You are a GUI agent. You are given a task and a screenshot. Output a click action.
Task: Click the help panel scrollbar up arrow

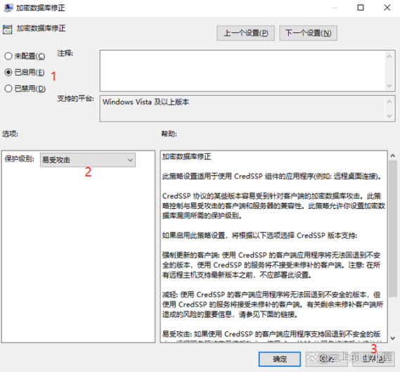click(x=393, y=155)
